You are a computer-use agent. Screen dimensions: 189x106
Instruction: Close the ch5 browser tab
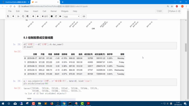point(58,2)
